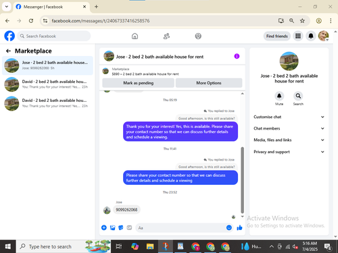Bookmark this page with the star
The height and width of the screenshot is (253, 338).
[x=302, y=21]
